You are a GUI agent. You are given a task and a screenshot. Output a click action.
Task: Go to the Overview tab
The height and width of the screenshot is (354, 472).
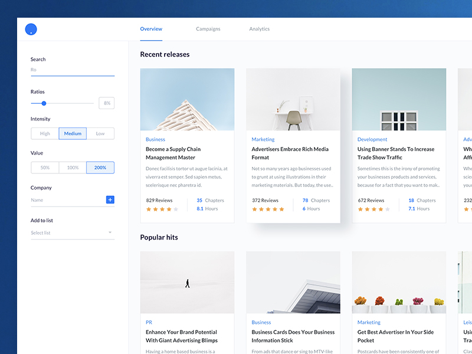[151, 29]
